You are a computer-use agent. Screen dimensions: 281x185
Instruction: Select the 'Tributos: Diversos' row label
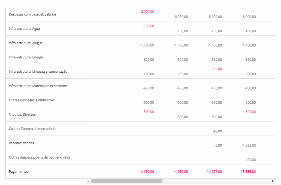(x=22, y=114)
